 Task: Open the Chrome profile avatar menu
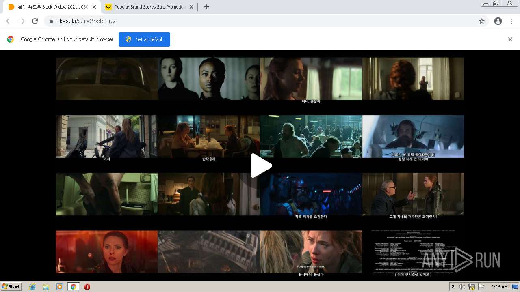click(498, 21)
